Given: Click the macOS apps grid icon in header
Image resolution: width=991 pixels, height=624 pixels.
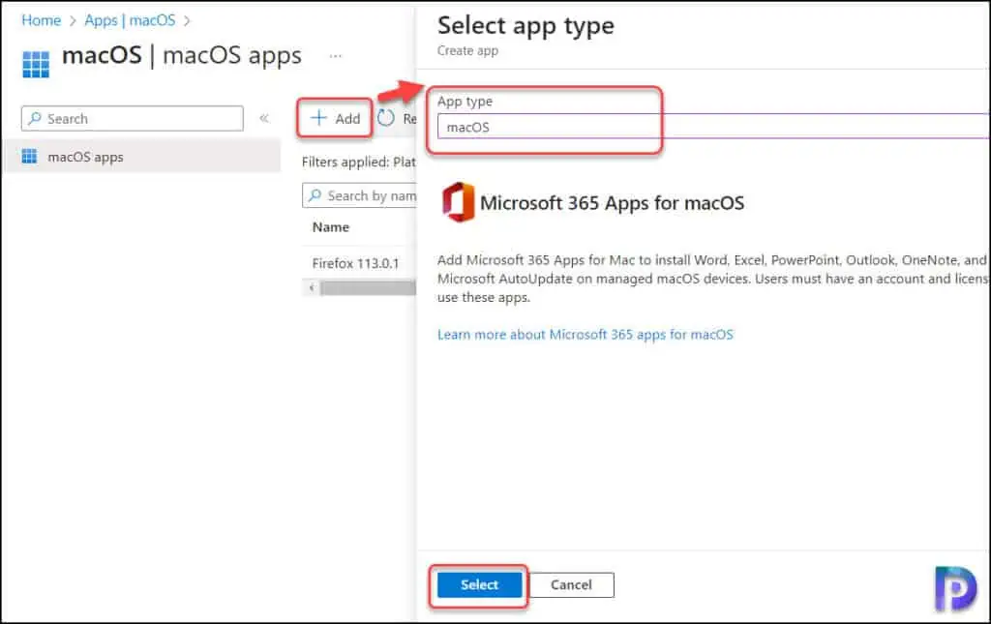Looking at the screenshot, I should click(36, 64).
